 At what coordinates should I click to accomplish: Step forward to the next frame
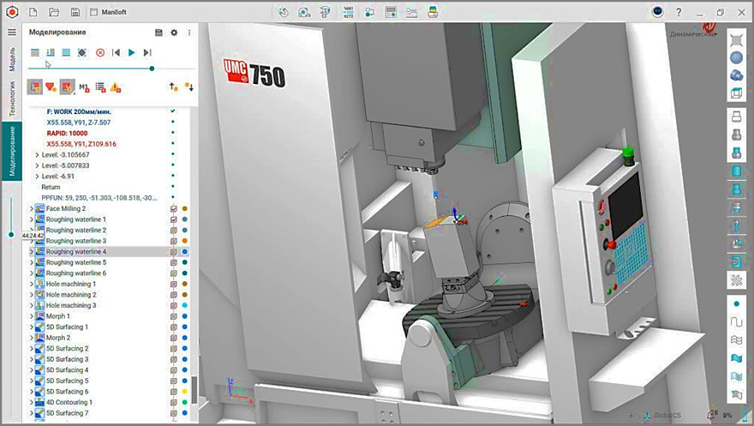coord(147,52)
